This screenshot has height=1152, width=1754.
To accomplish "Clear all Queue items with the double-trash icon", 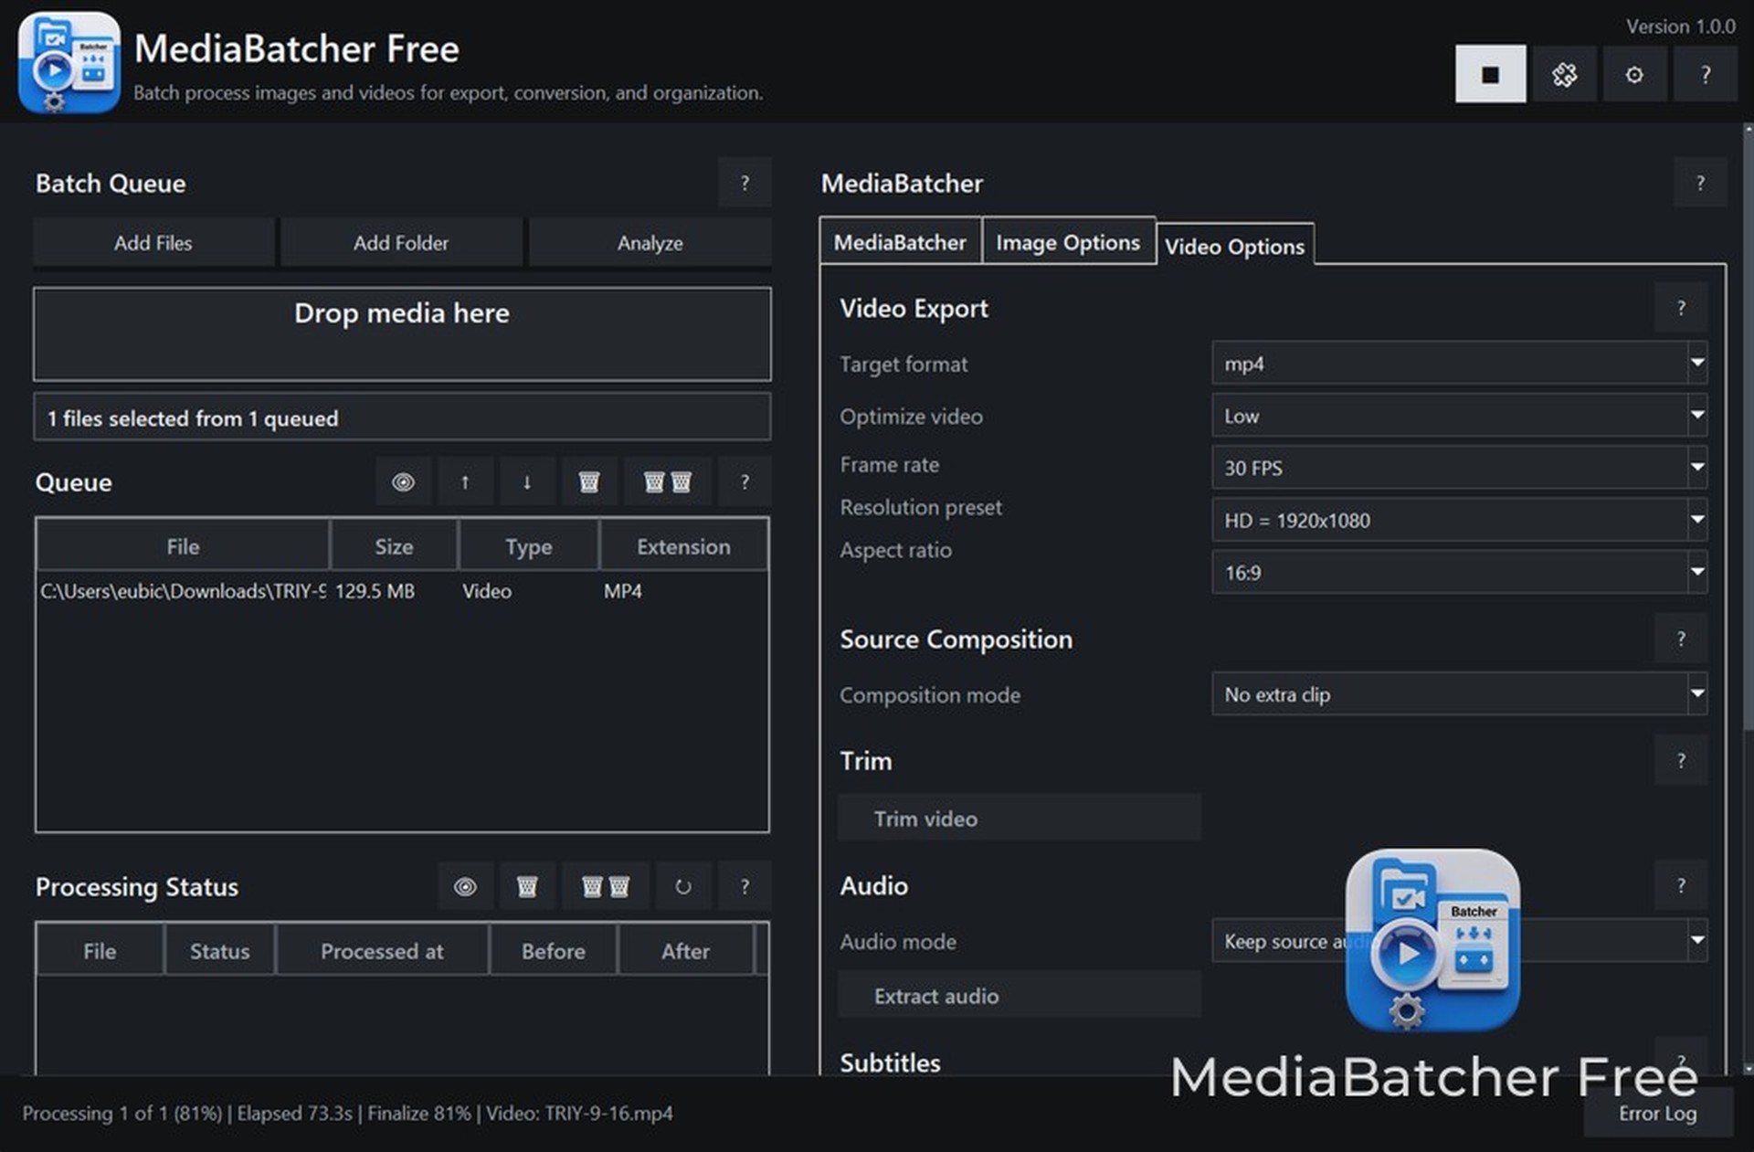I will (668, 481).
